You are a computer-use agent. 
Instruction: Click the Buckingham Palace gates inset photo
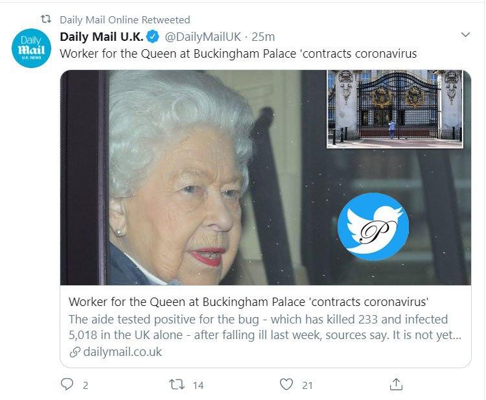pyautogui.click(x=395, y=108)
